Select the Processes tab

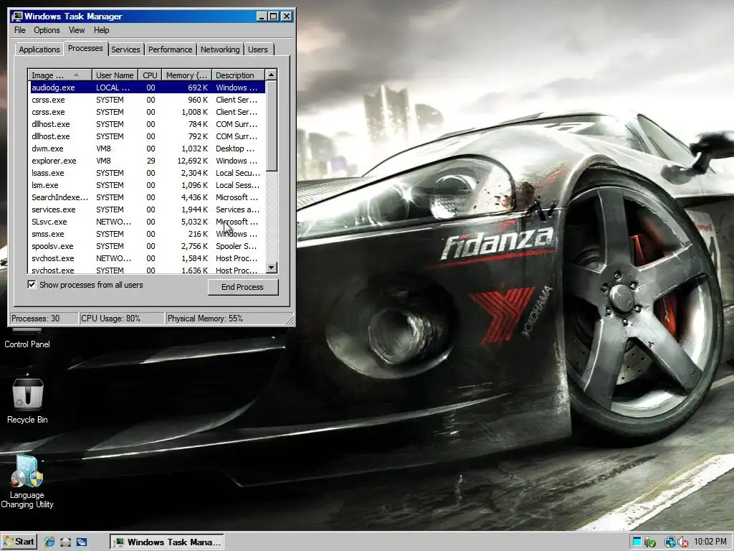coord(85,48)
